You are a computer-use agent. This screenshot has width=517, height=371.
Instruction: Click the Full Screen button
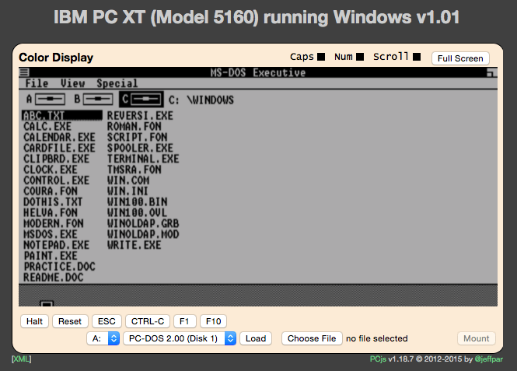(460, 58)
